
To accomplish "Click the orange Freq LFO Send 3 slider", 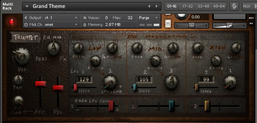I will point(207,106).
